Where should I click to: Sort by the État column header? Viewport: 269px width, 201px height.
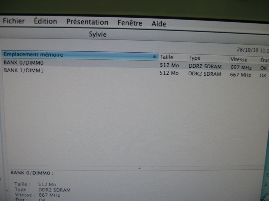point(264,60)
